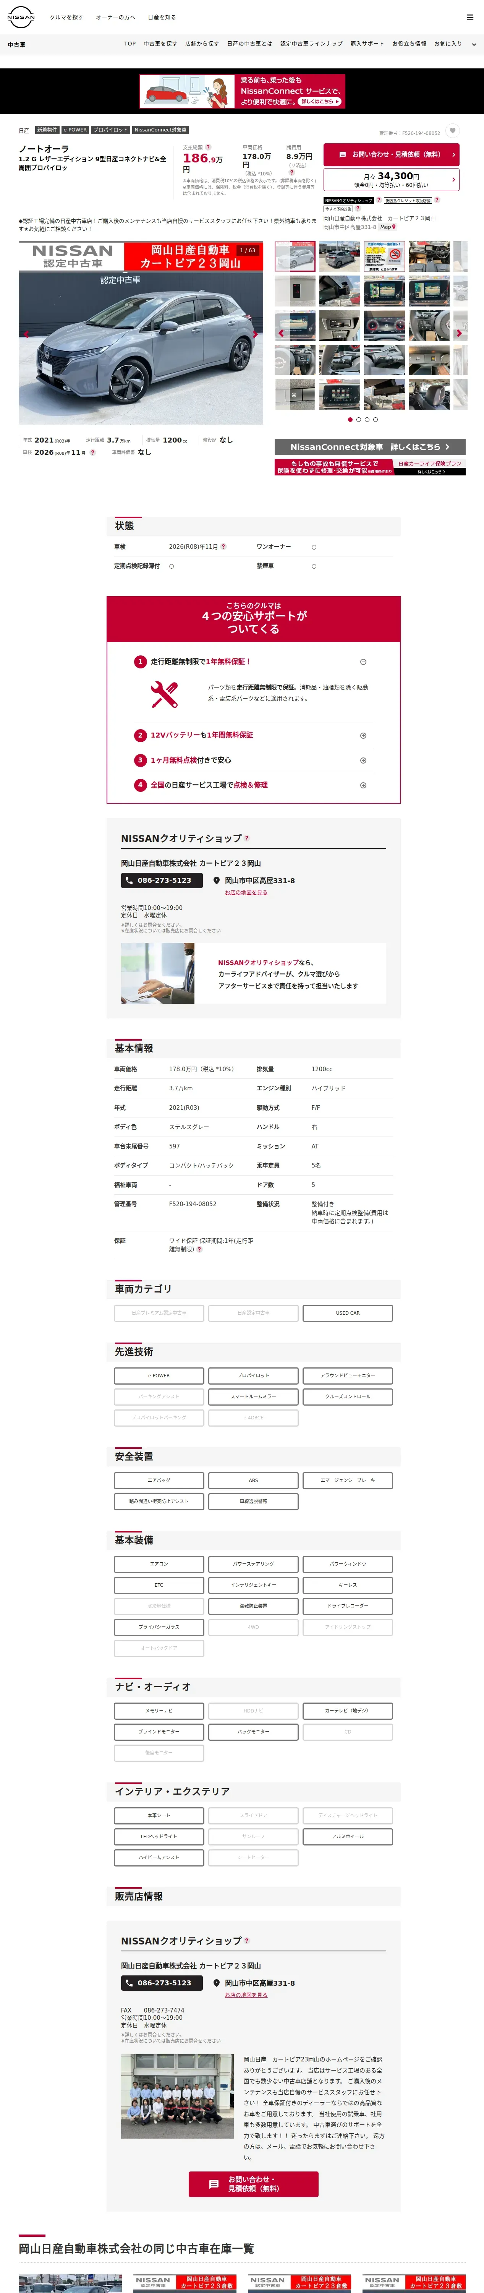Click エマージェンシーブレーキ safety tag
The height and width of the screenshot is (2293, 484).
coord(348,1480)
